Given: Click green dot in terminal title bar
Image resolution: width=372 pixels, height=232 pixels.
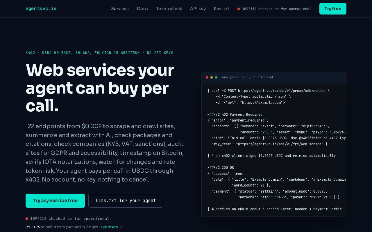Looking at the screenshot, I should [216, 77].
